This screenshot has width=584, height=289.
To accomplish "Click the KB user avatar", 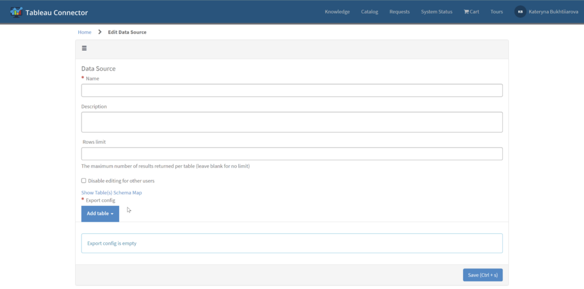I will click(520, 12).
